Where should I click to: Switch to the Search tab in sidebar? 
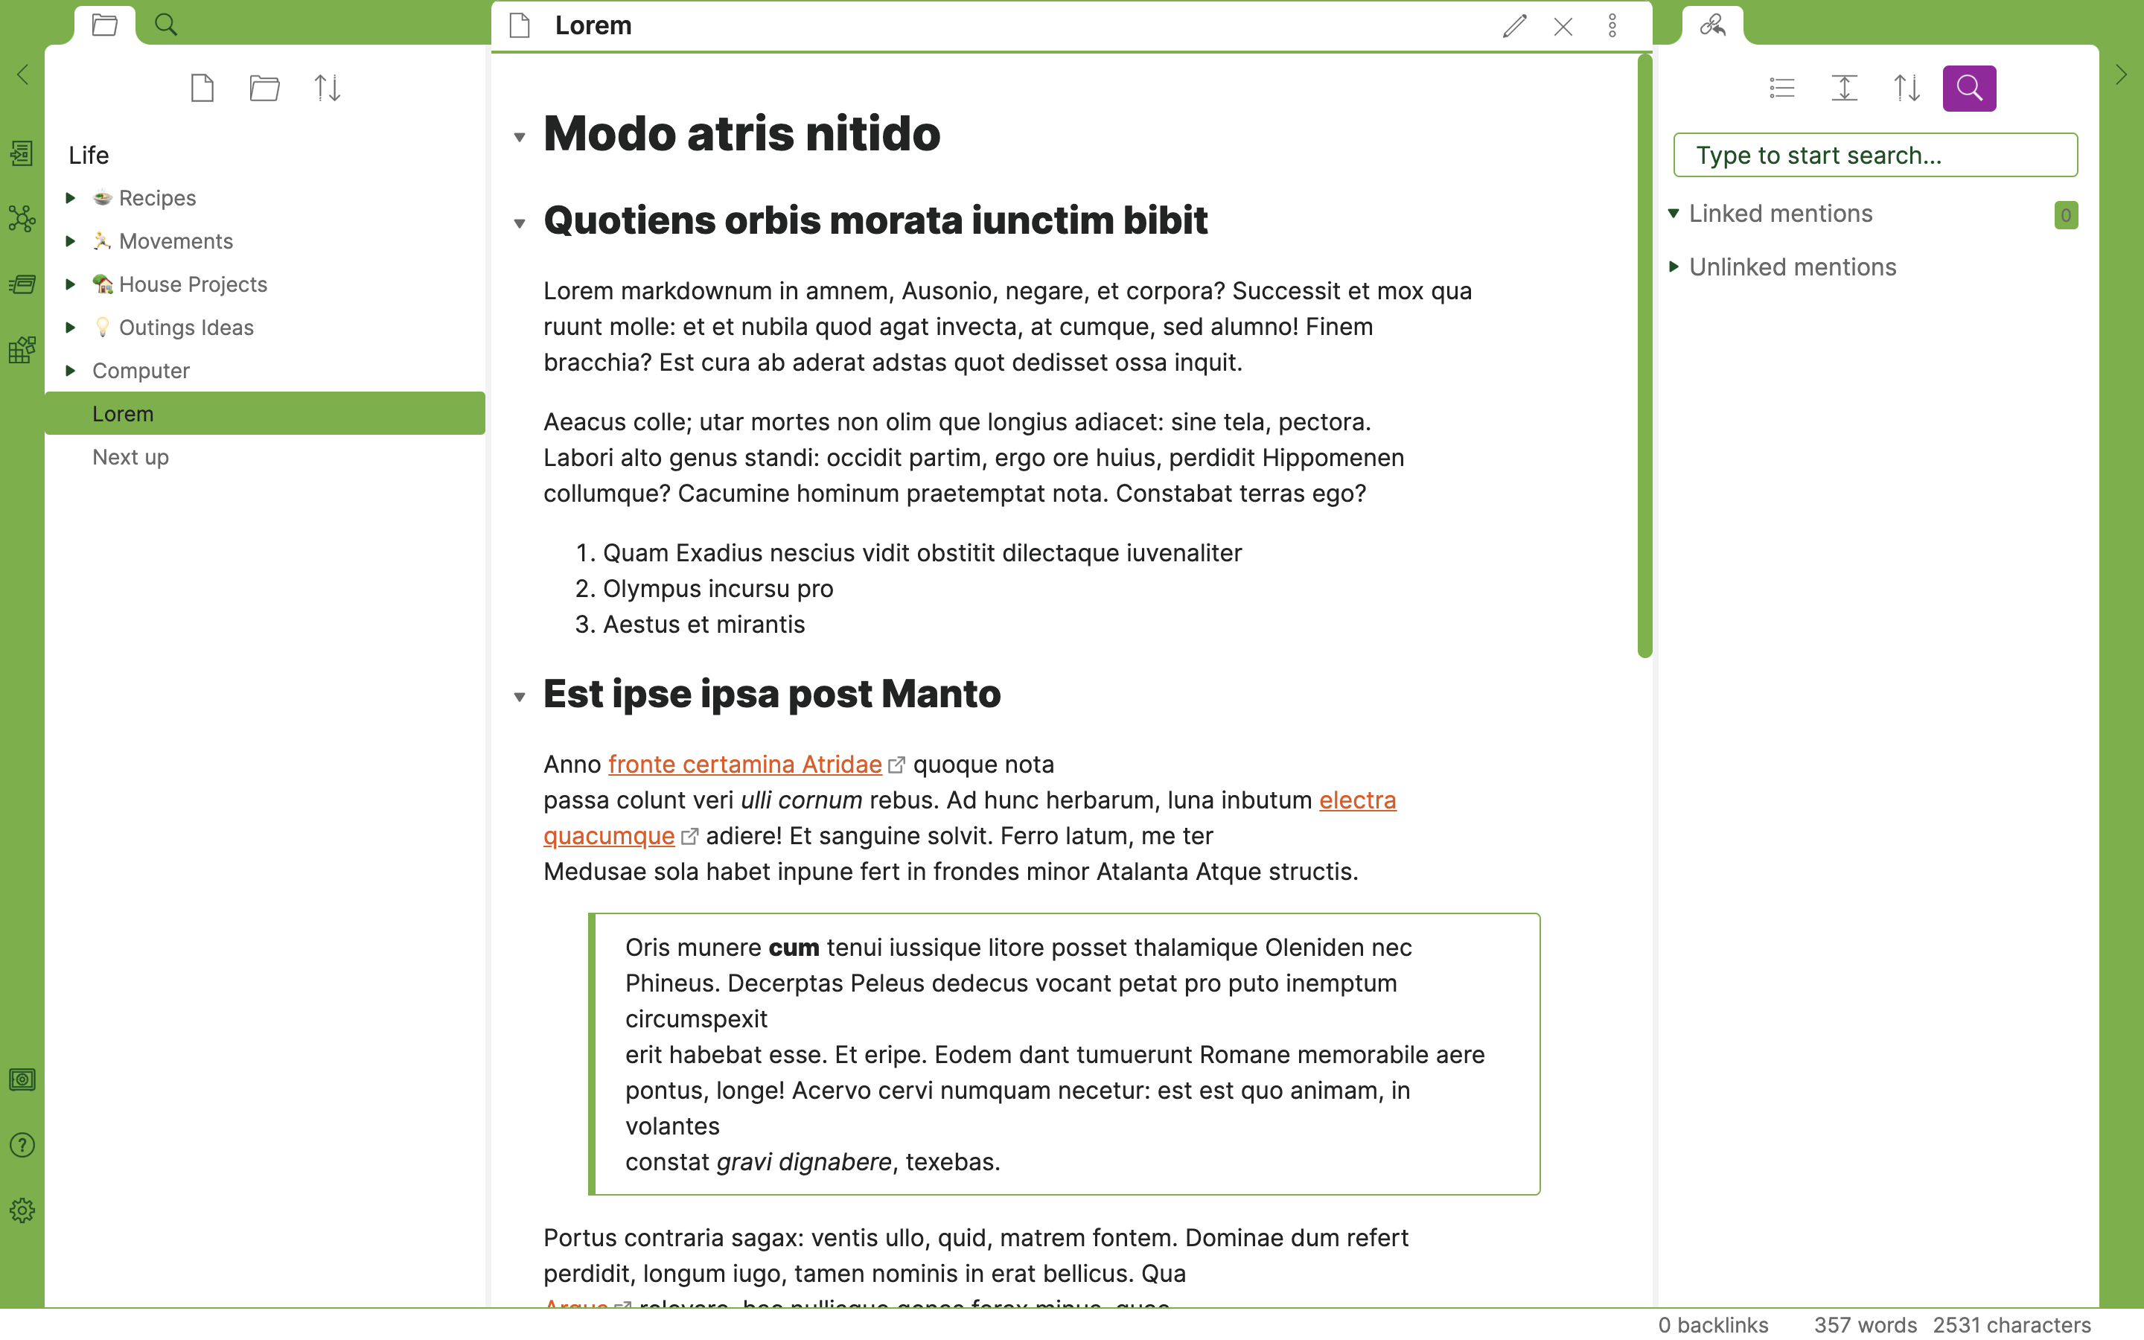pos(166,25)
